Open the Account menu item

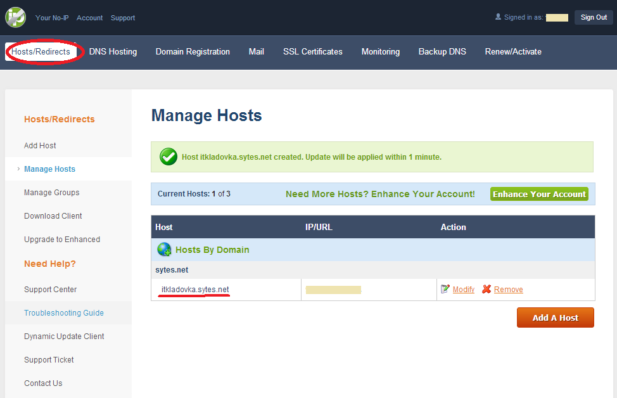click(90, 18)
